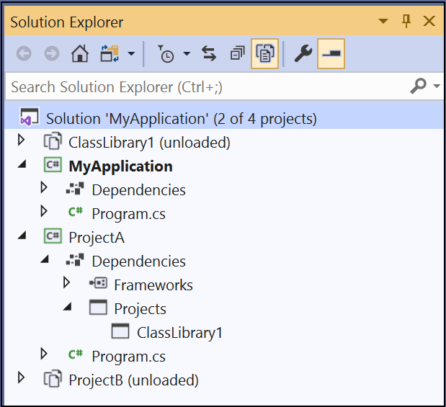Switch between solutions and folder views
This screenshot has height=407, width=446.
coord(110,53)
